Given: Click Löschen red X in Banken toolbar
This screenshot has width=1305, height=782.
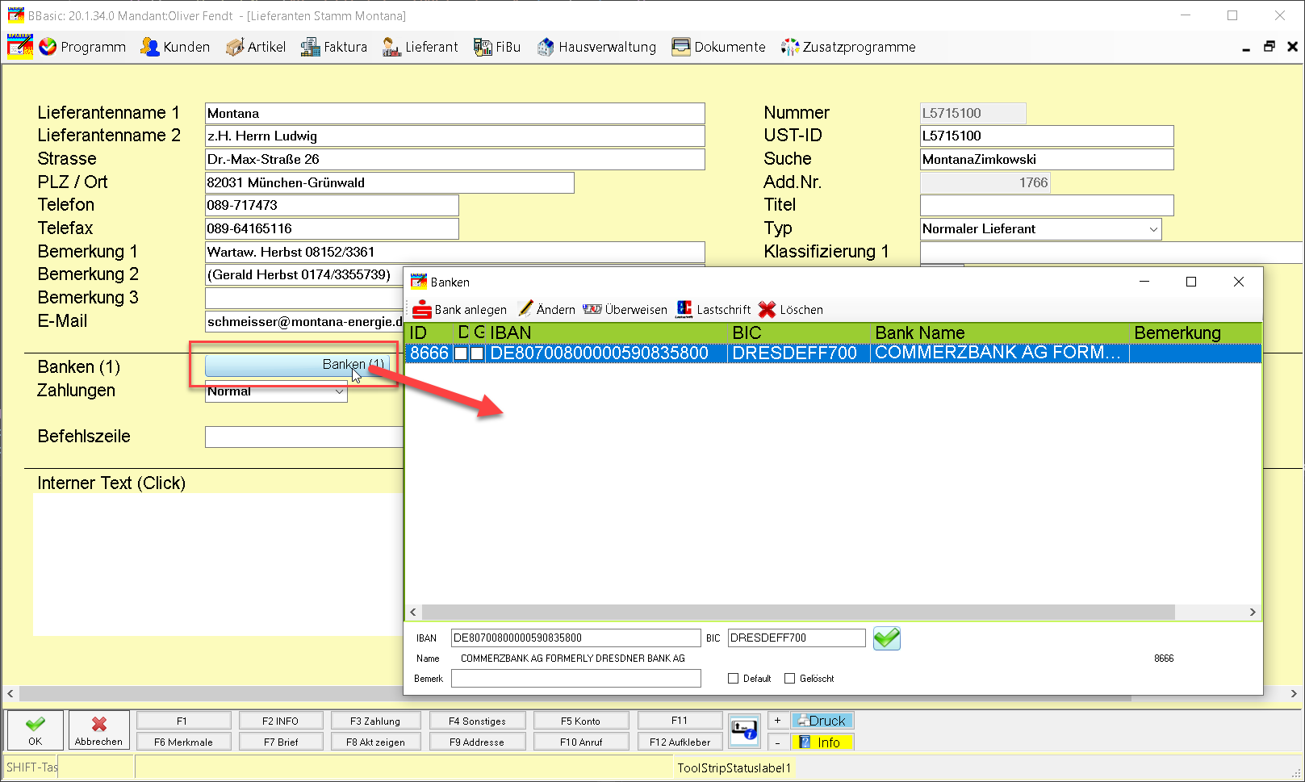Looking at the screenshot, I should (x=791, y=309).
